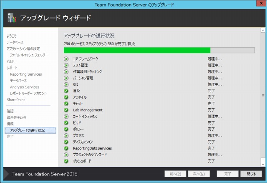Image resolution: width=267 pixels, height=183 pixels.
Task: Click 処理中... status of プロセス row
Action: click(x=214, y=136)
